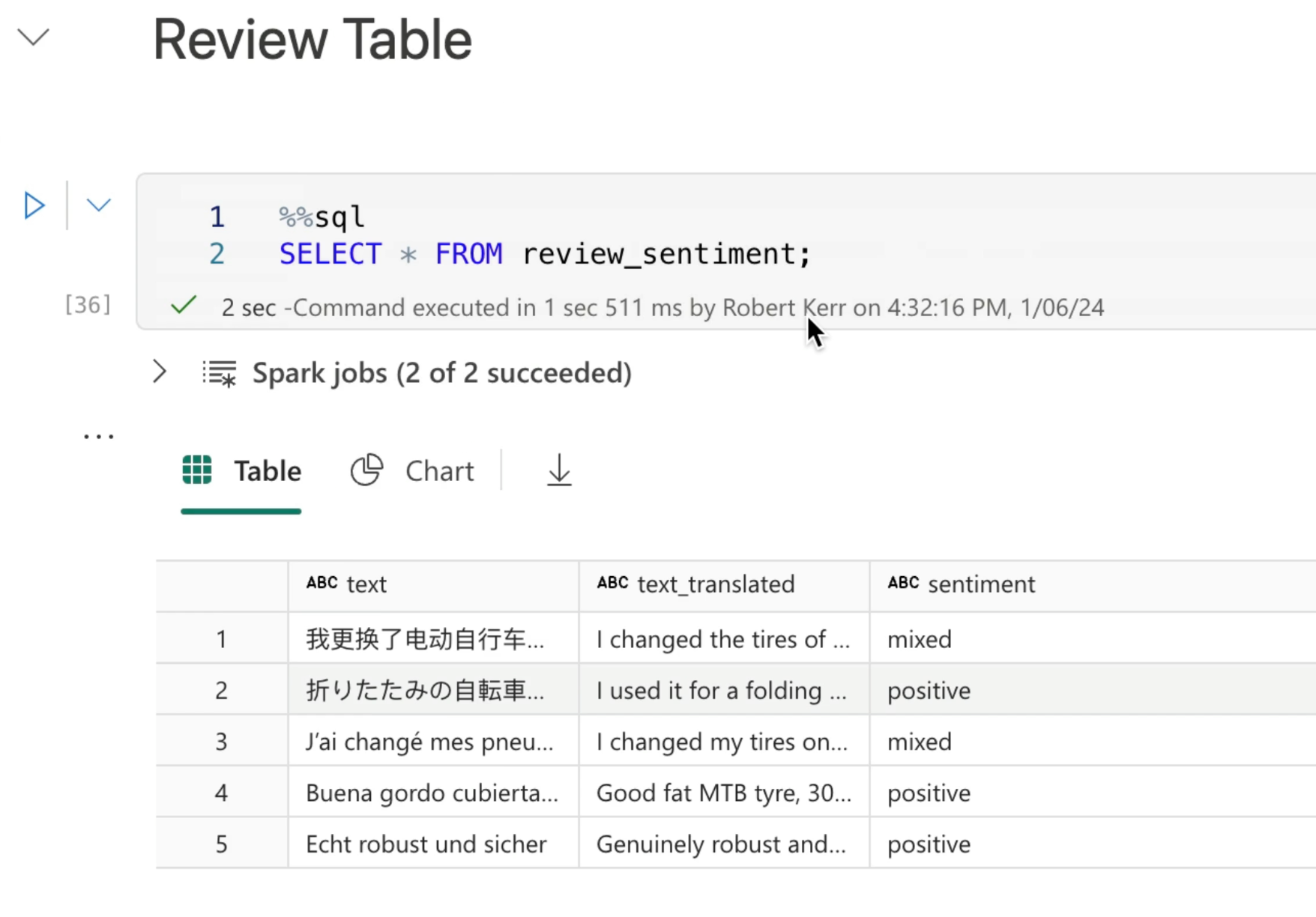Switch to the Table view tab

[266, 471]
